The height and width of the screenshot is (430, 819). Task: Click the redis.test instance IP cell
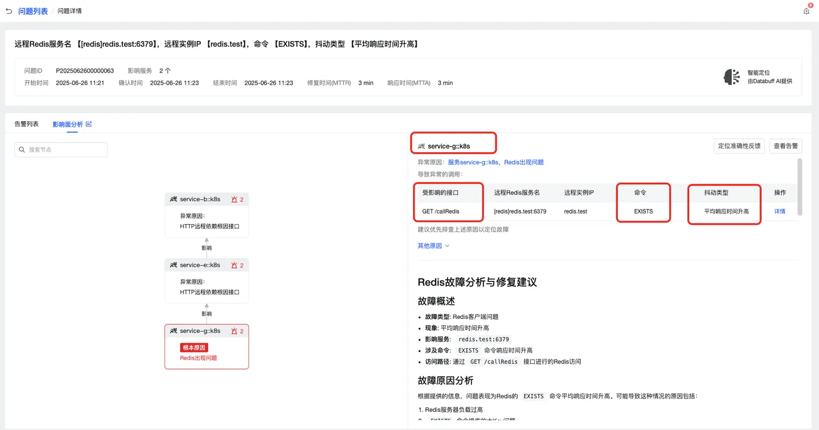[576, 211]
